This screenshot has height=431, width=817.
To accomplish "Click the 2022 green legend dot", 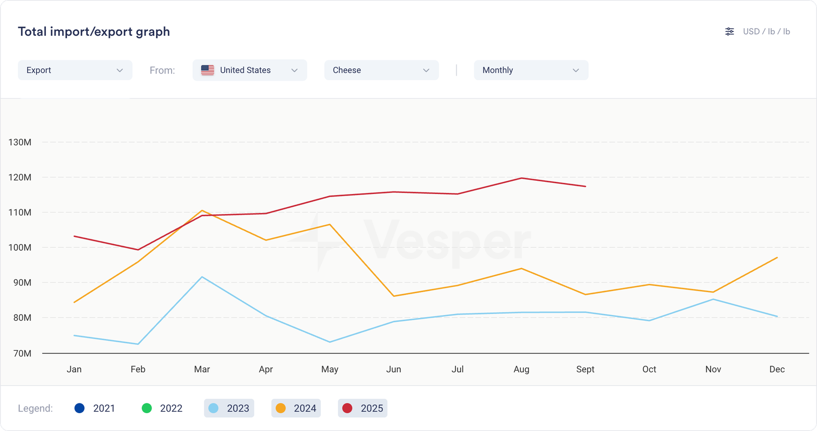I will point(147,408).
